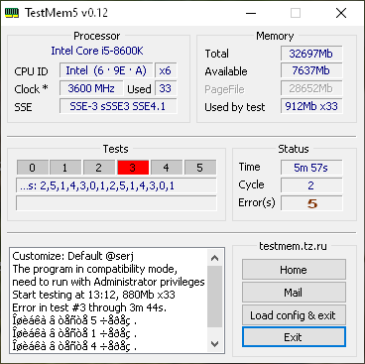
Task: Click the PageFile value 28652Mb
Action: click(311, 88)
